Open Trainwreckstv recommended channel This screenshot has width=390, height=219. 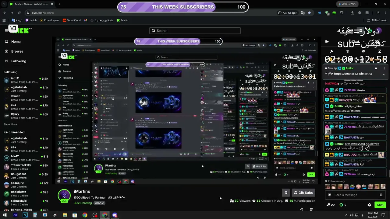[26, 167]
